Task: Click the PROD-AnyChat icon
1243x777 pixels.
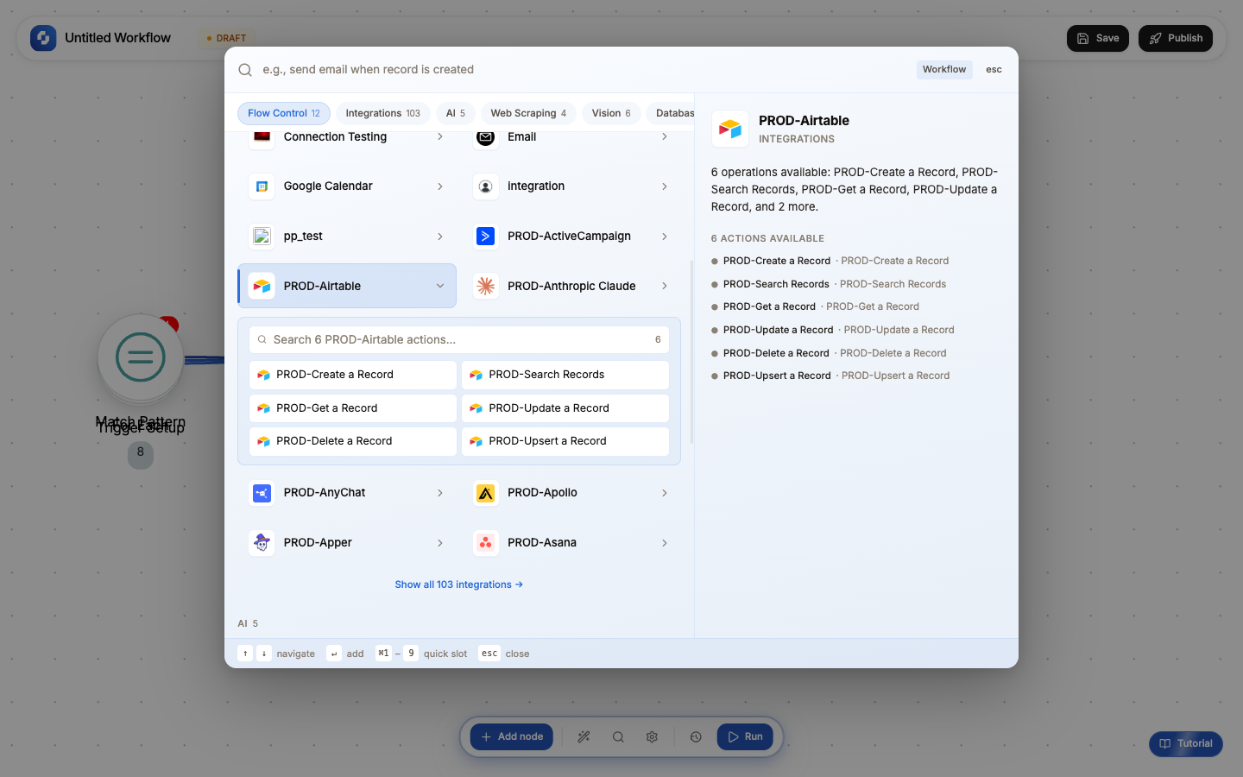Action: pyautogui.click(x=262, y=493)
